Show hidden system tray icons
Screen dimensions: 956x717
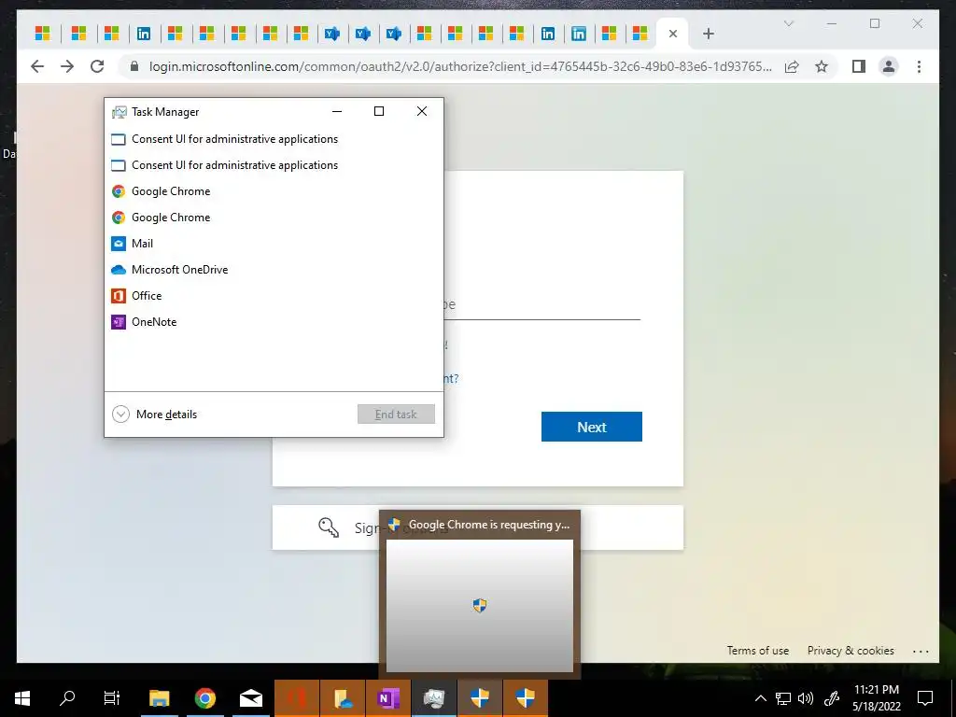click(x=760, y=698)
